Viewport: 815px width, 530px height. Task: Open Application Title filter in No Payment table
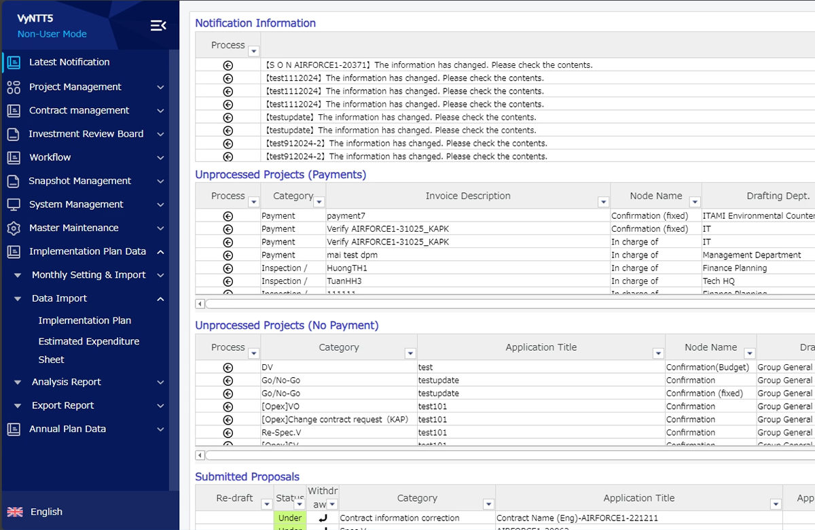pos(657,353)
